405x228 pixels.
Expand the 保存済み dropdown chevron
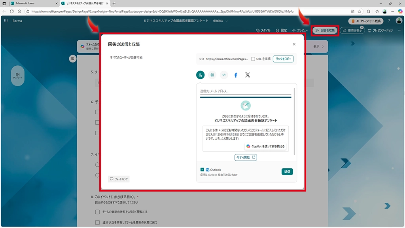pyautogui.click(x=227, y=21)
